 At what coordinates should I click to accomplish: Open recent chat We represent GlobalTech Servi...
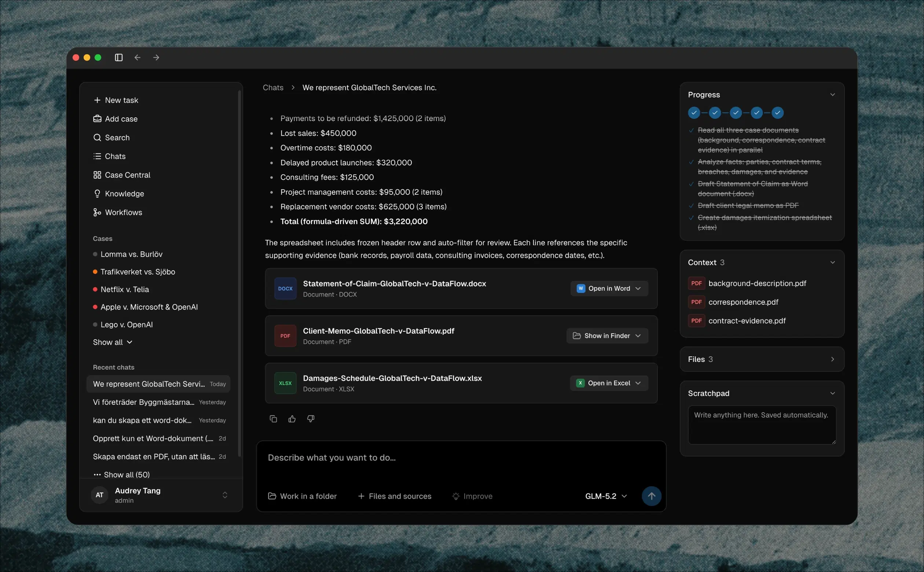(x=158, y=384)
